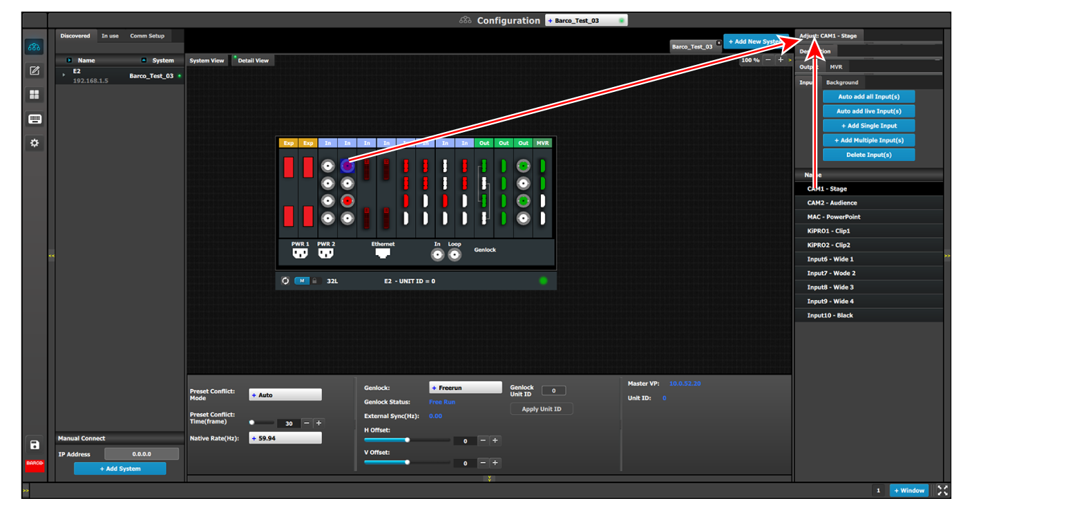
Task: Click Auto add all Input(s) button
Action: (869, 97)
